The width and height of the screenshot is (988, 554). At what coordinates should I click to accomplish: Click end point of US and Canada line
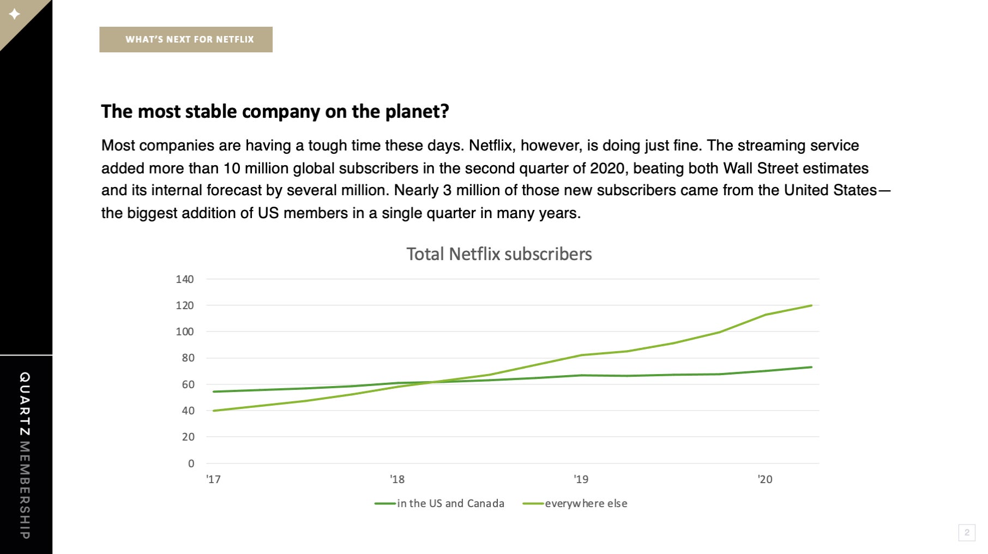[x=811, y=367]
